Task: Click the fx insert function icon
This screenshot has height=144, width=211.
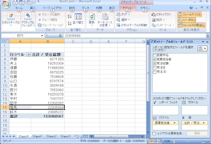Action: [x=60, y=36]
